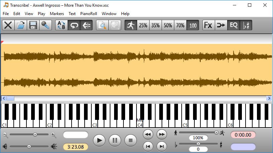This screenshot has width=273, height=153.
Task: Click the X close-file toolbar icon
Action: point(8,25)
